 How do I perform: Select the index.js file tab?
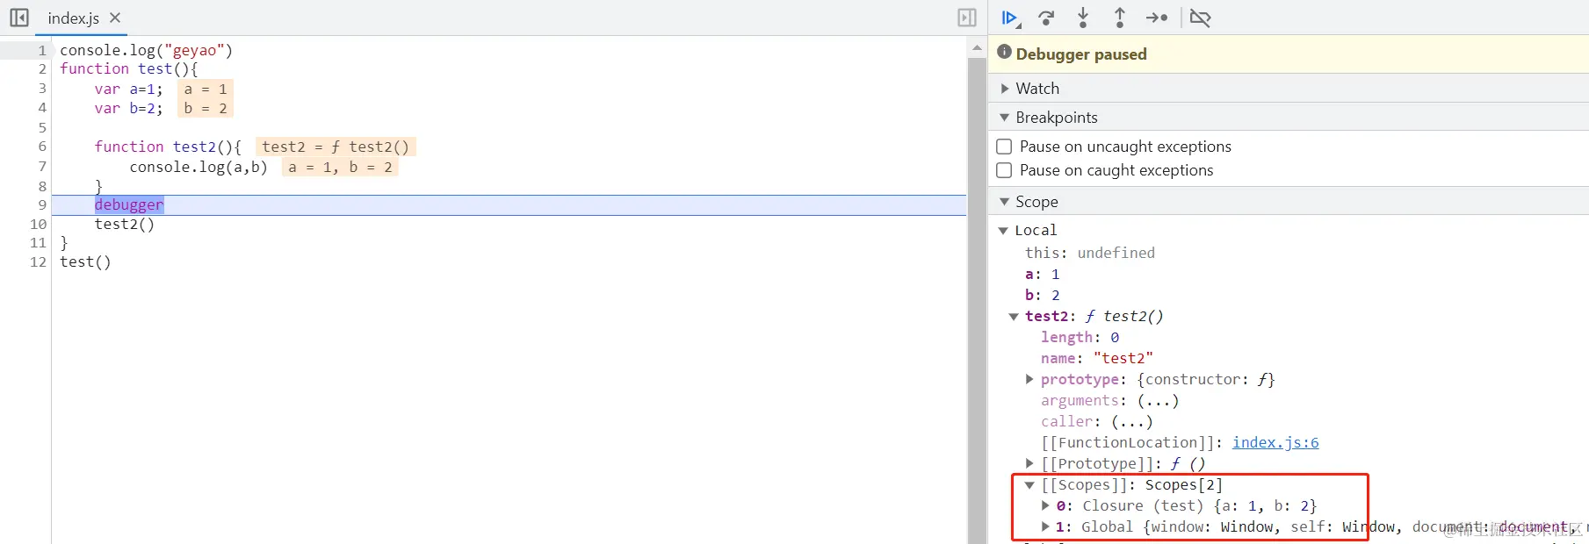point(73,18)
